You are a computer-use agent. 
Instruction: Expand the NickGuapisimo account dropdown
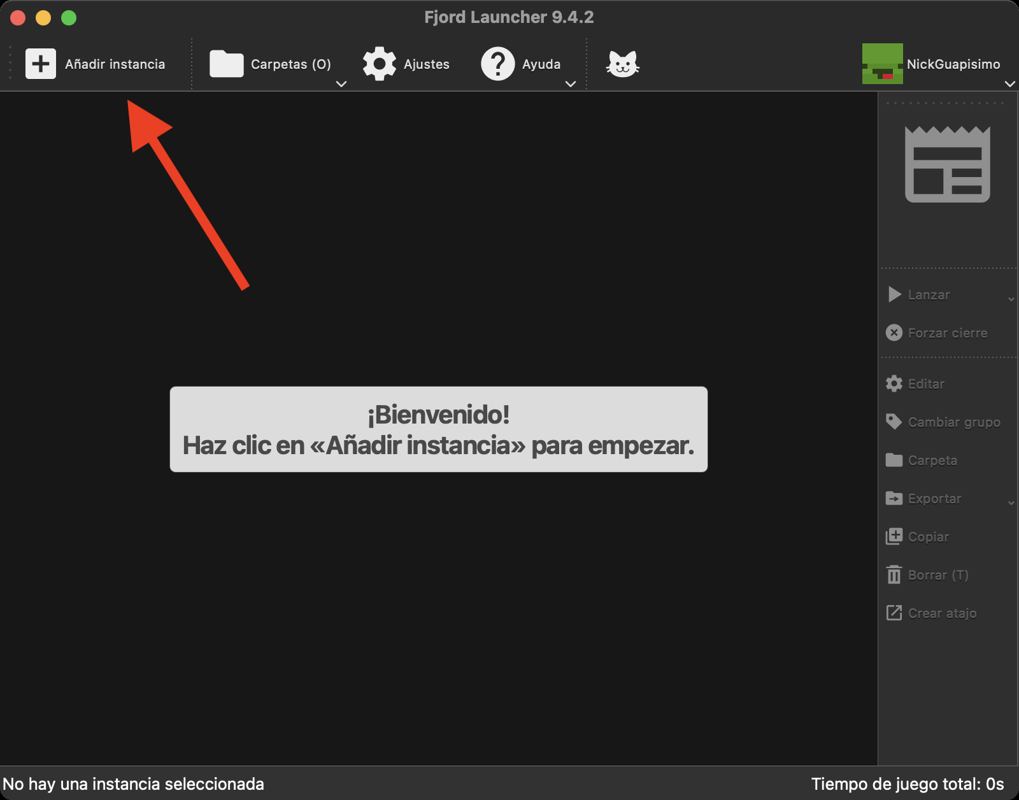tap(1009, 83)
